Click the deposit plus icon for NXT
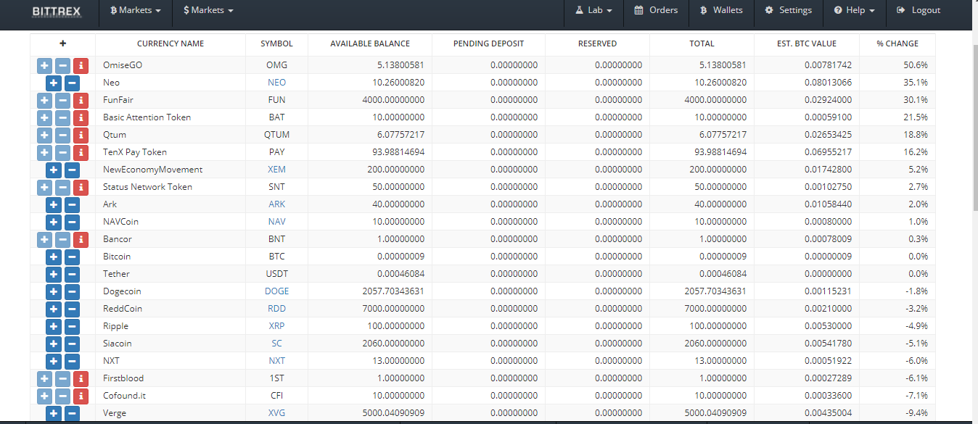 (53, 361)
